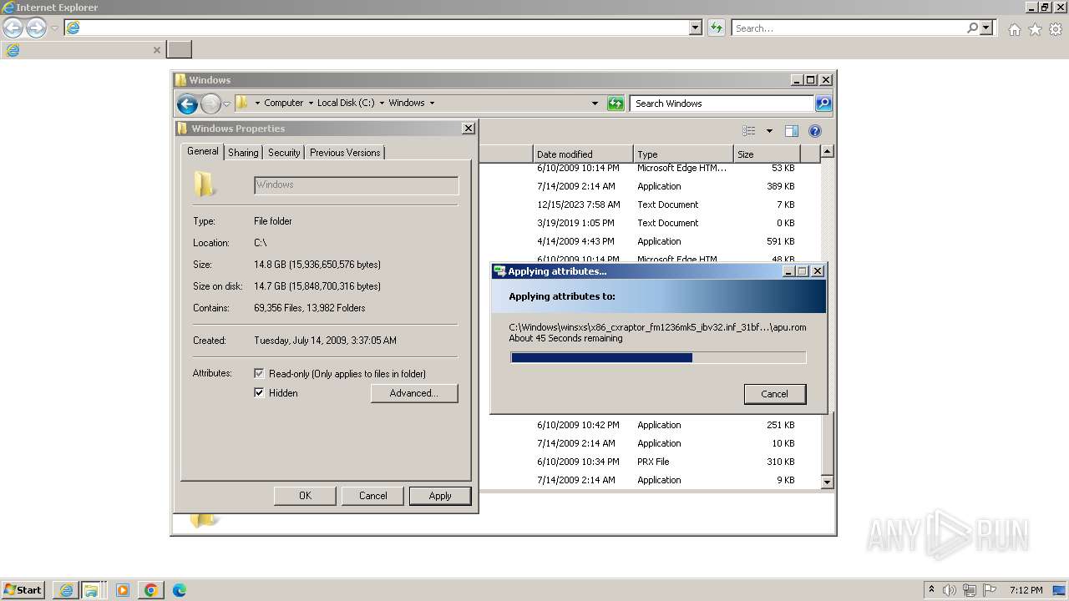Click Internet Explorer forward arrow button
The image size is (1069, 601).
(36, 28)
